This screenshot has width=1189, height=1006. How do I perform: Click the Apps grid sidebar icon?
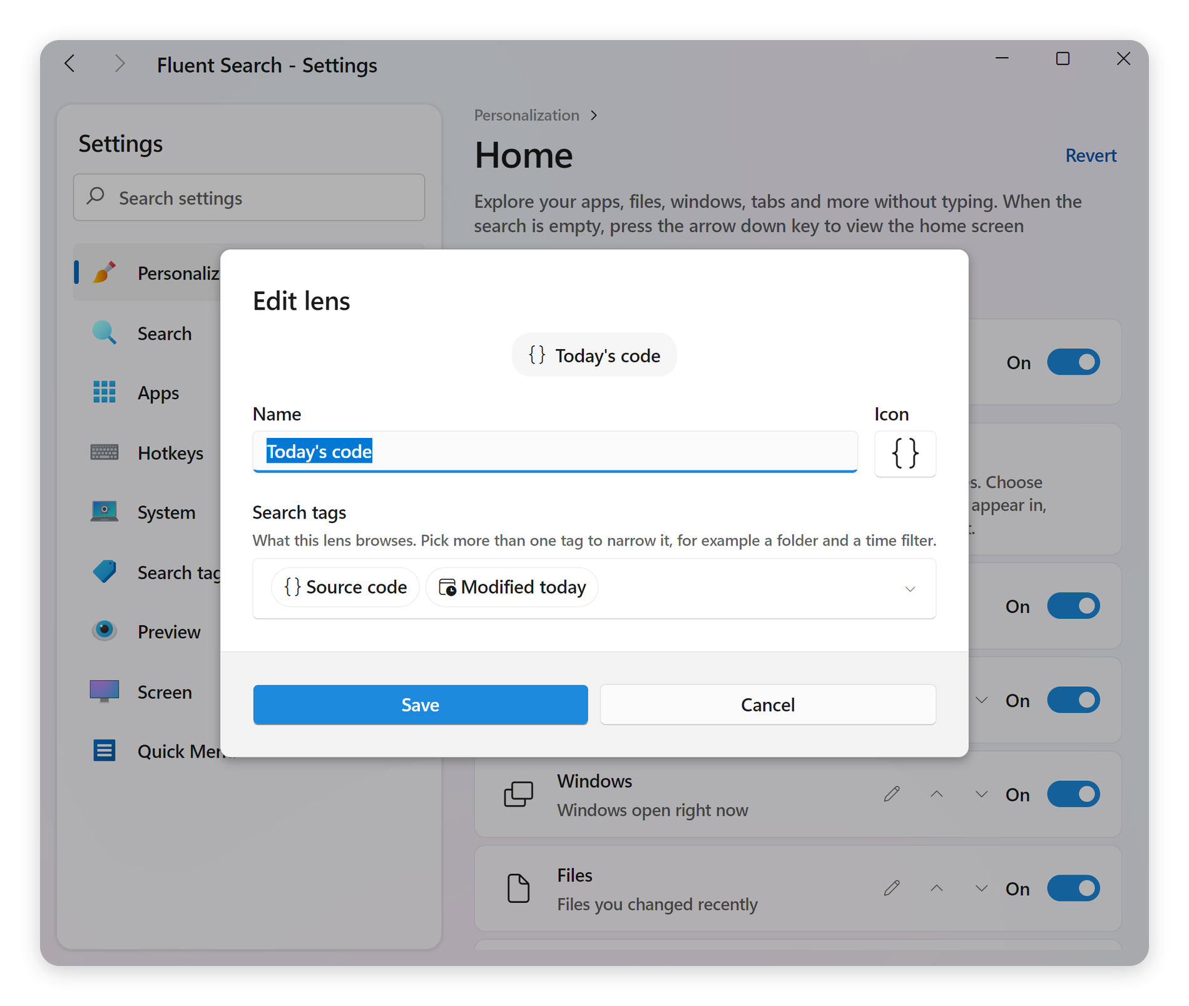104,392
